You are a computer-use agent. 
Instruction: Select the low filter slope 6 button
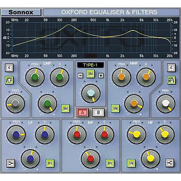(x=9, y=68)
